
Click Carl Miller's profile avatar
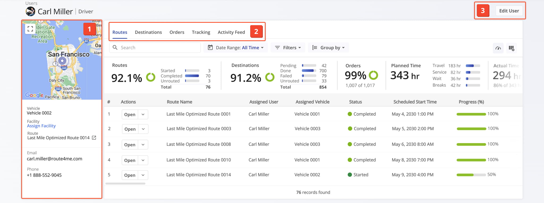[31, 11]
